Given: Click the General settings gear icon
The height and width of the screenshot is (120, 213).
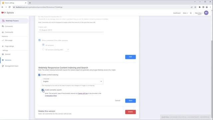Looking at the screenshot, I should pyautogui.click(x=3, y=54).
